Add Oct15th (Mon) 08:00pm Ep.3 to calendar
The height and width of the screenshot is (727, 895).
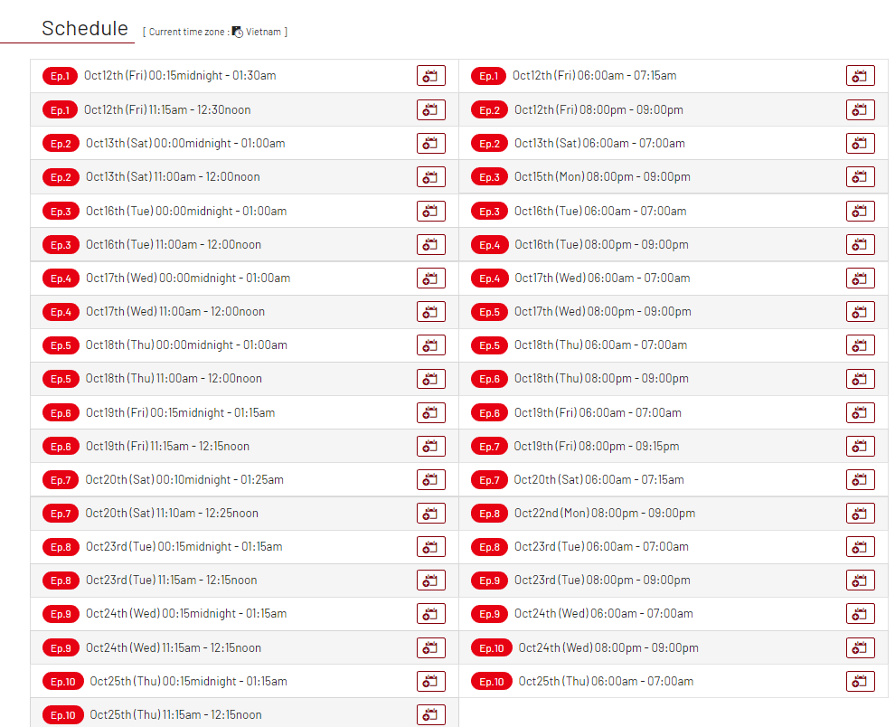tap(860, 177)
